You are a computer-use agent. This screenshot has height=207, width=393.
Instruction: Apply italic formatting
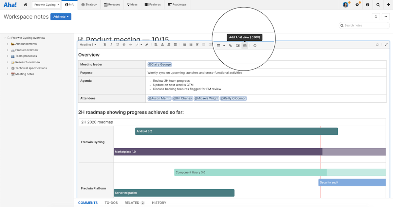coord(111,45)
